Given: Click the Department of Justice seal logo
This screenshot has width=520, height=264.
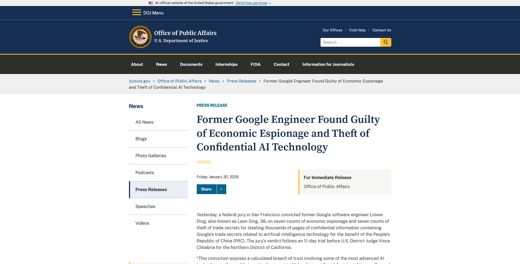Looking at the screenshot, I should pos(140,37).
